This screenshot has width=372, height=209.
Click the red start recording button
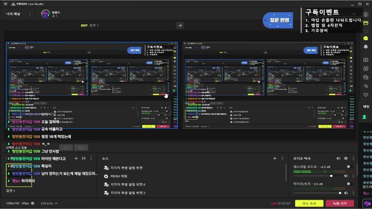point(339,203)
